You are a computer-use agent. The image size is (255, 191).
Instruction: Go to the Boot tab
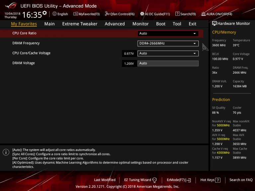click(x=161, y=24)
